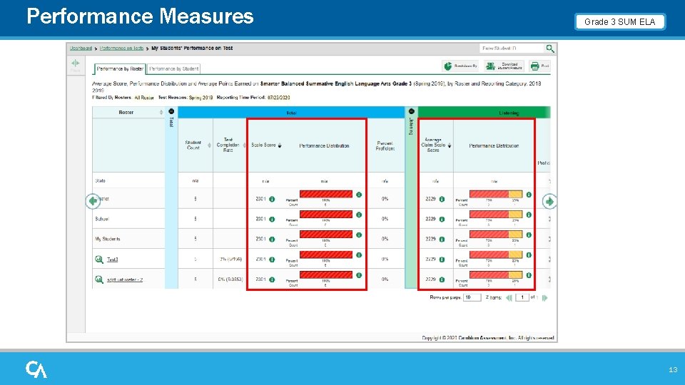The image size is (685, 385).
Task: Open the Performance on Tests breadcrumb link
Action: 121,48
